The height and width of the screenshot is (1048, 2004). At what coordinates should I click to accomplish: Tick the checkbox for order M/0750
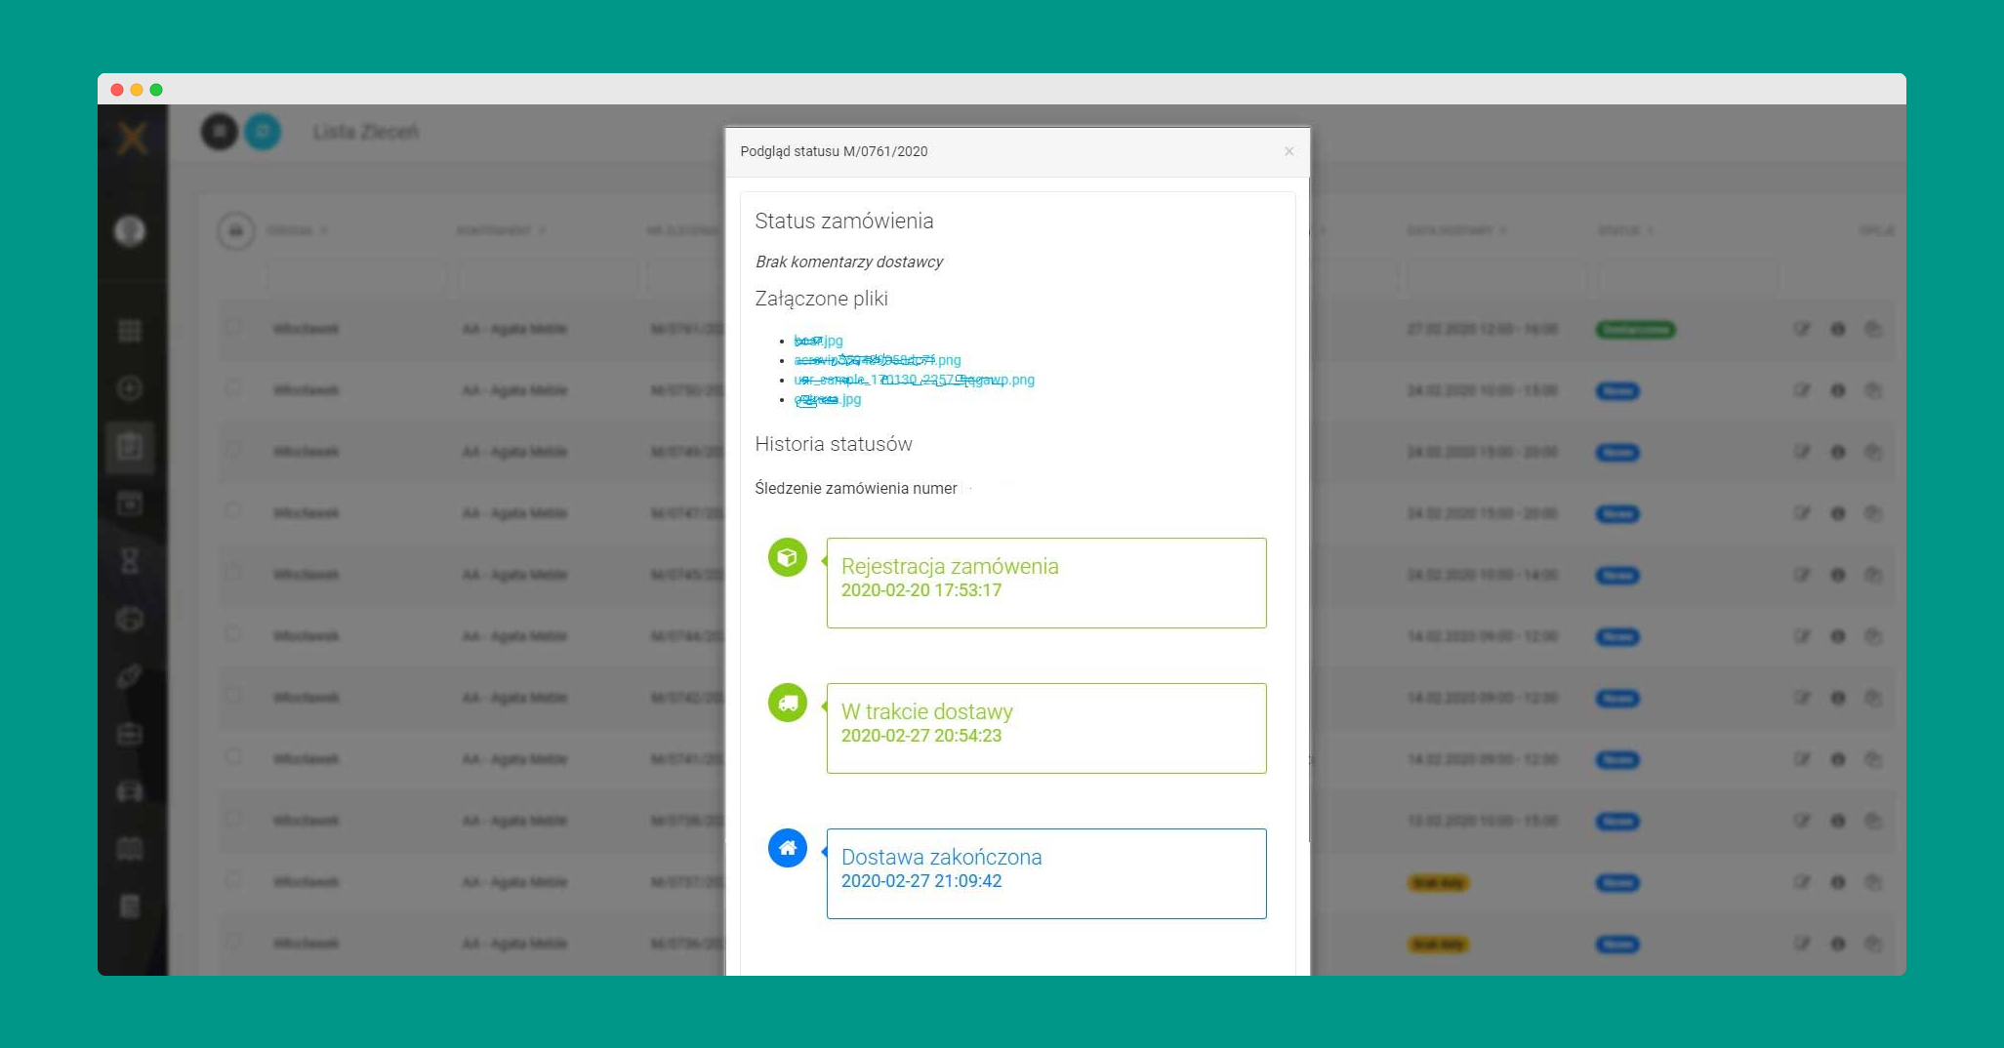point(233,388)
